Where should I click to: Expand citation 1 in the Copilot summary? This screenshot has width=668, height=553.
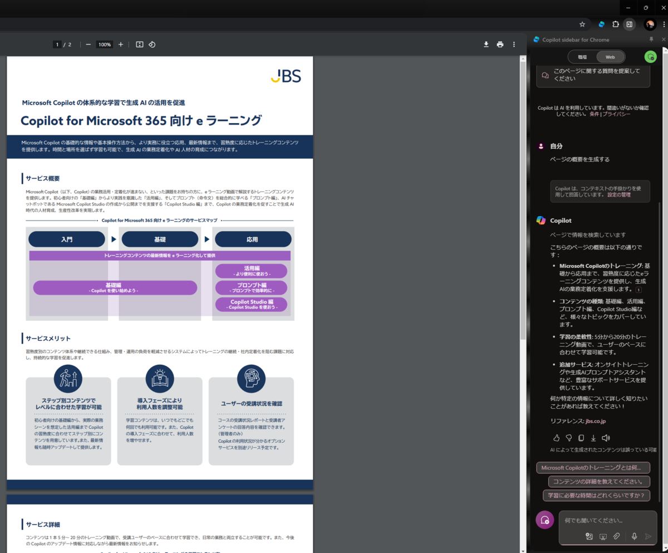(641, 290)
